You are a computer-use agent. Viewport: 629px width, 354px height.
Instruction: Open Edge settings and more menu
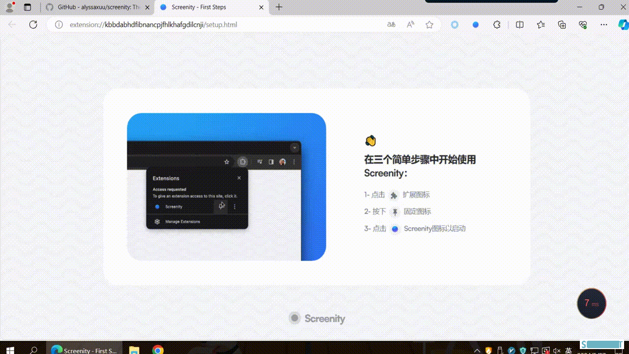click(604, 25)
